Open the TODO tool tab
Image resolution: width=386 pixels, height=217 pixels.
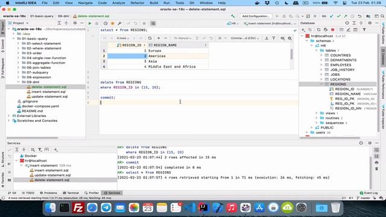click(x=28, y=193)
